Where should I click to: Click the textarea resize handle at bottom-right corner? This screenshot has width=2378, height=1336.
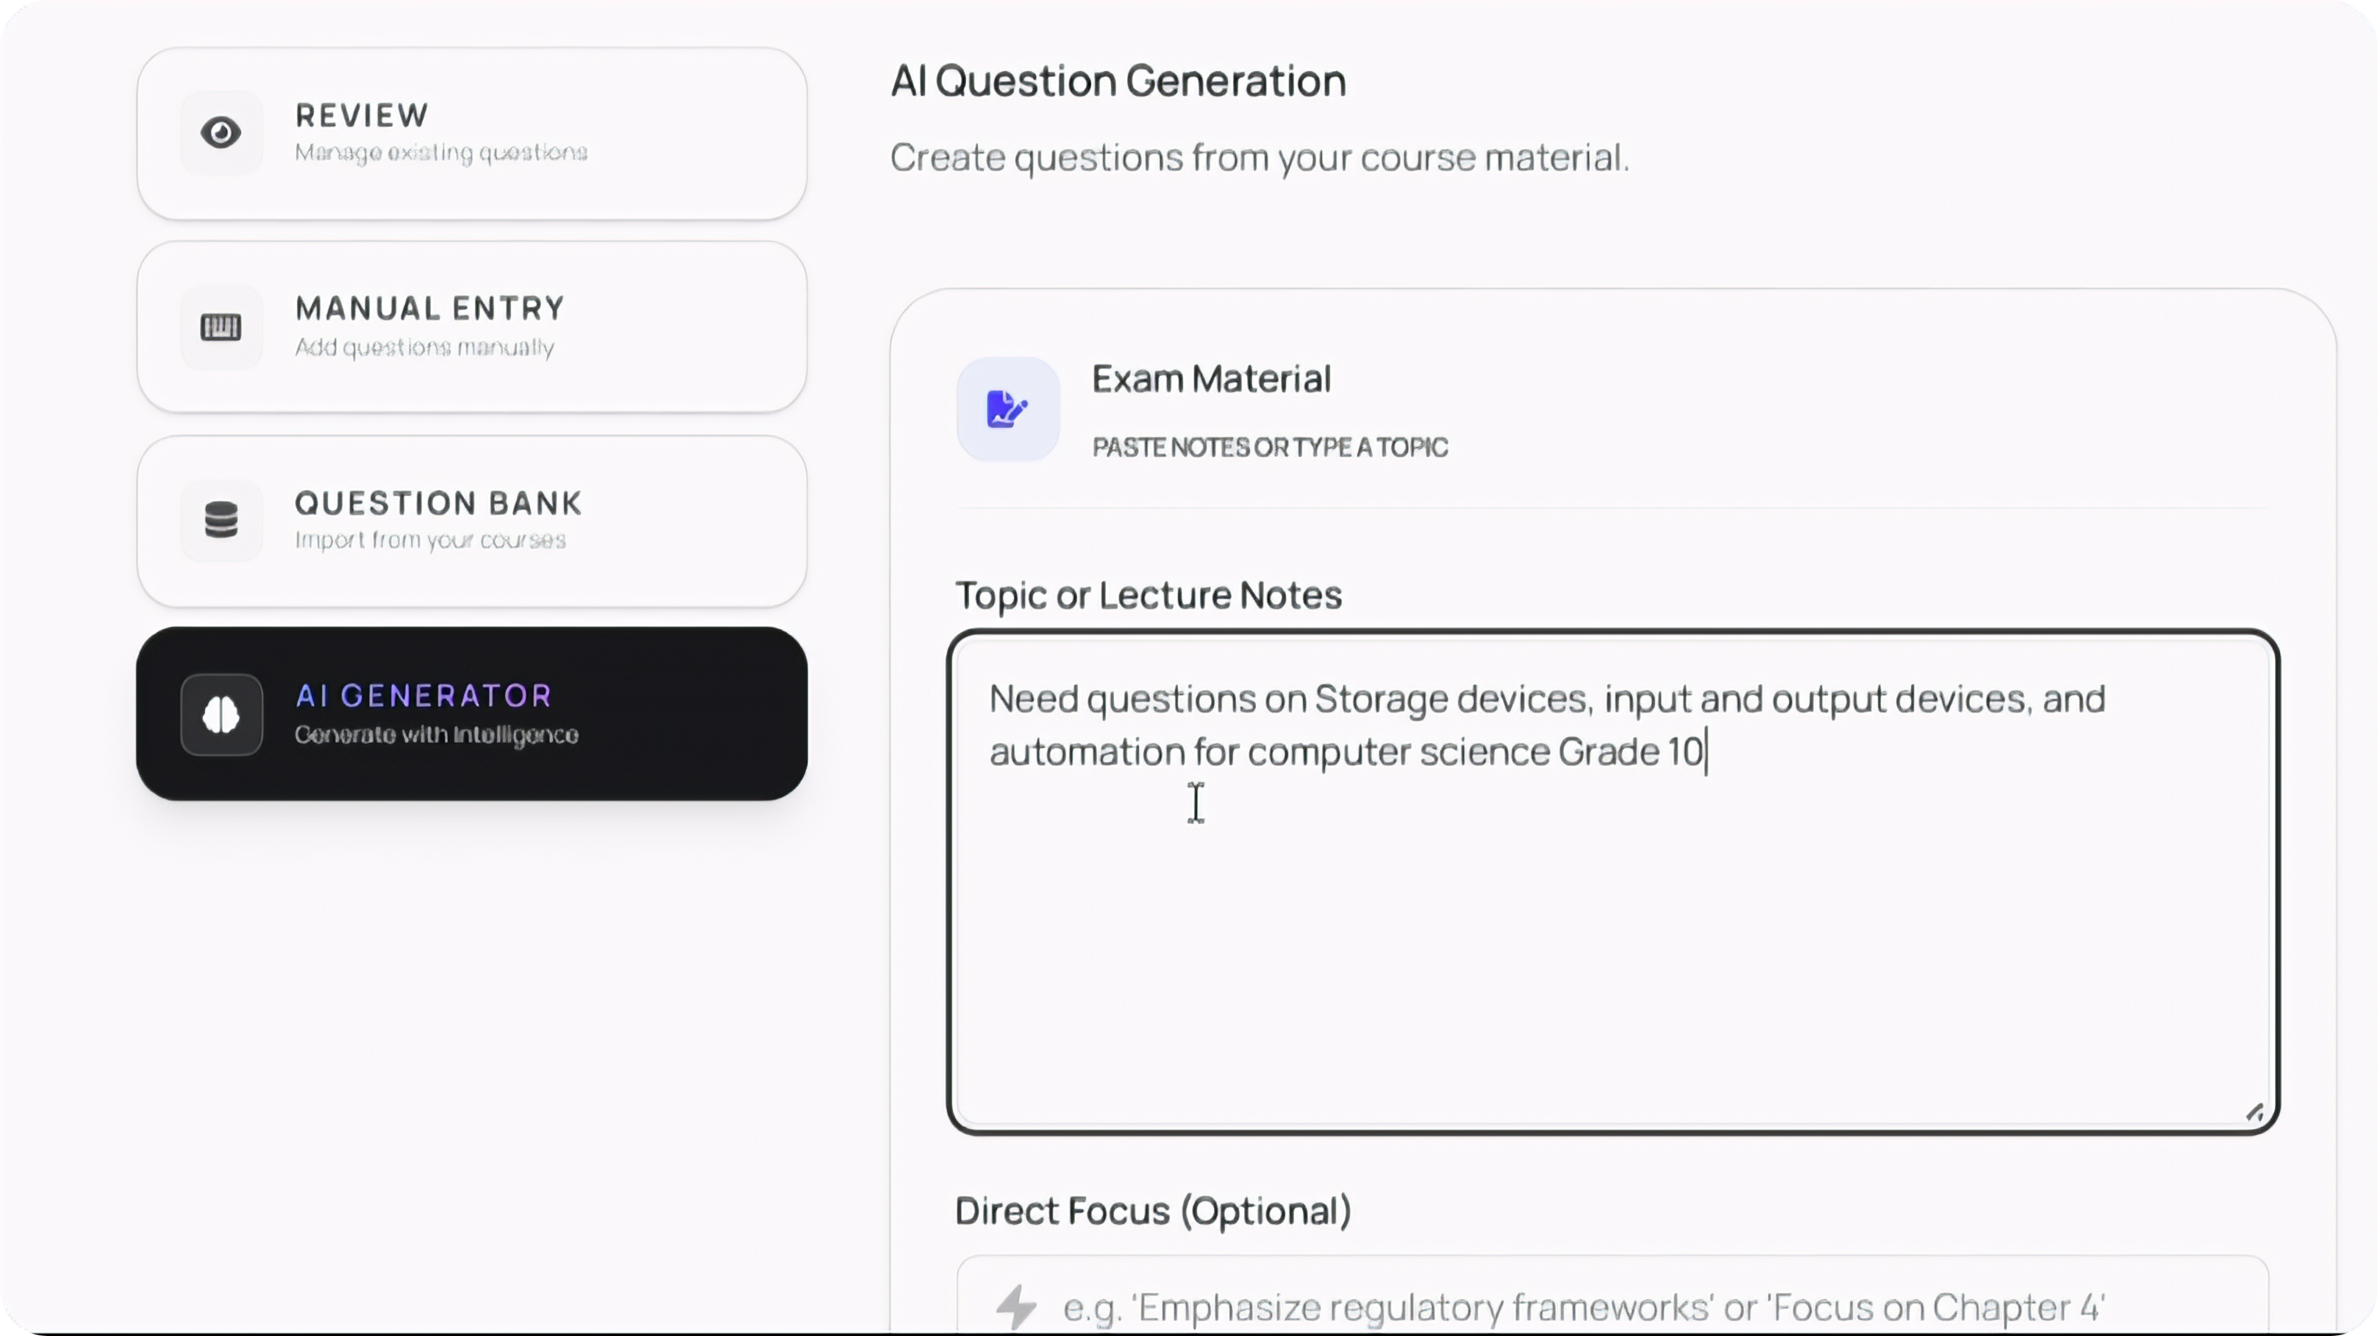tap(2256, 1112)
